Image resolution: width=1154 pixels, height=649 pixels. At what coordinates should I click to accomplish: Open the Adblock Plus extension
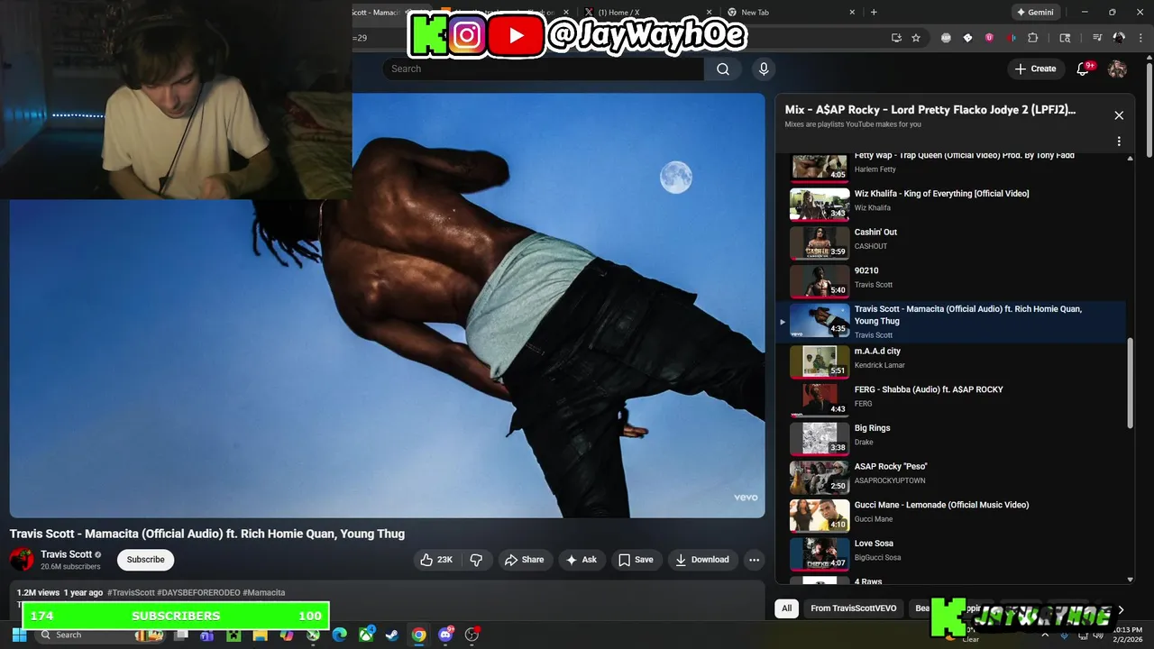coord(946,38)
